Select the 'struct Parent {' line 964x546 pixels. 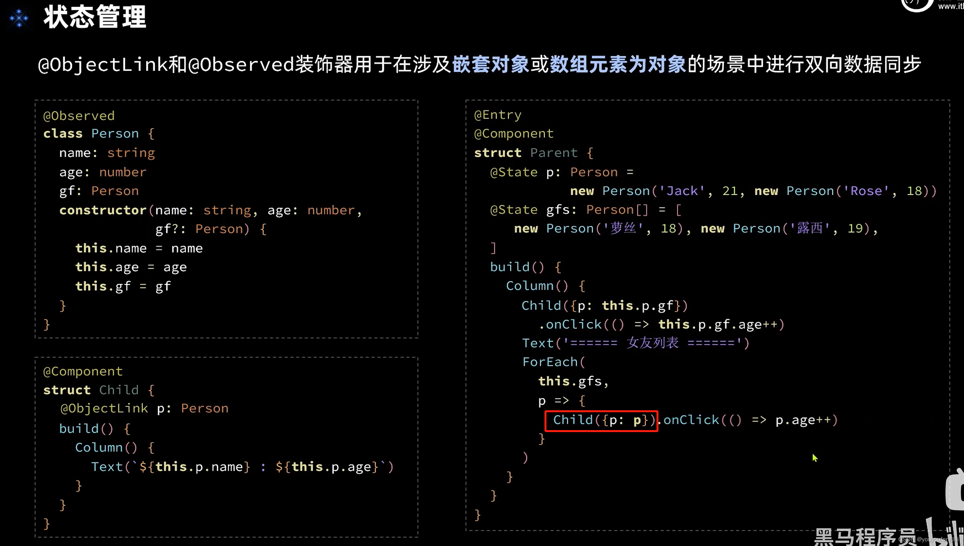pos(534,153)
